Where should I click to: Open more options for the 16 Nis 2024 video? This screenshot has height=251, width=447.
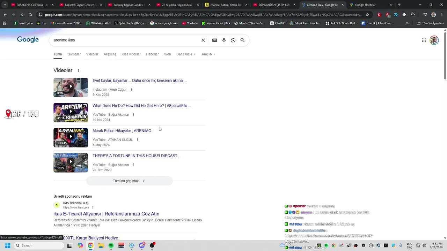point(133,115)
